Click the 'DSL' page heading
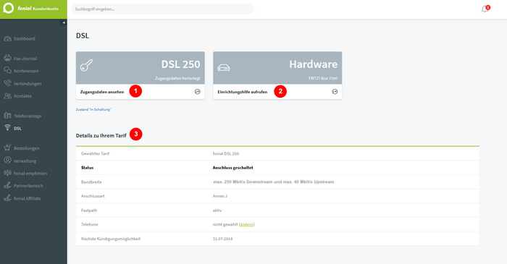 coord(83,35)
